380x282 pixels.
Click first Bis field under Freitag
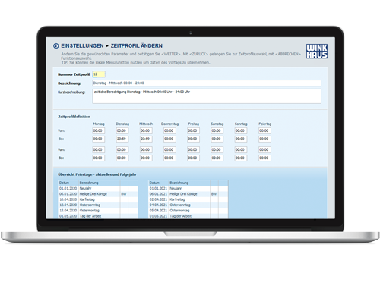[194, 139]
